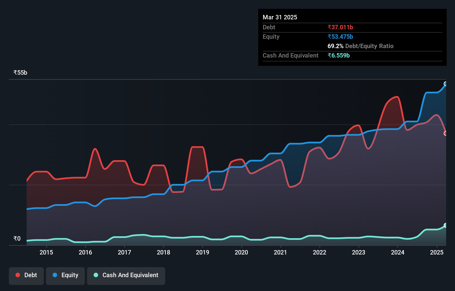
Task: Toggle visibility of the Equity series
Action: 65,276
